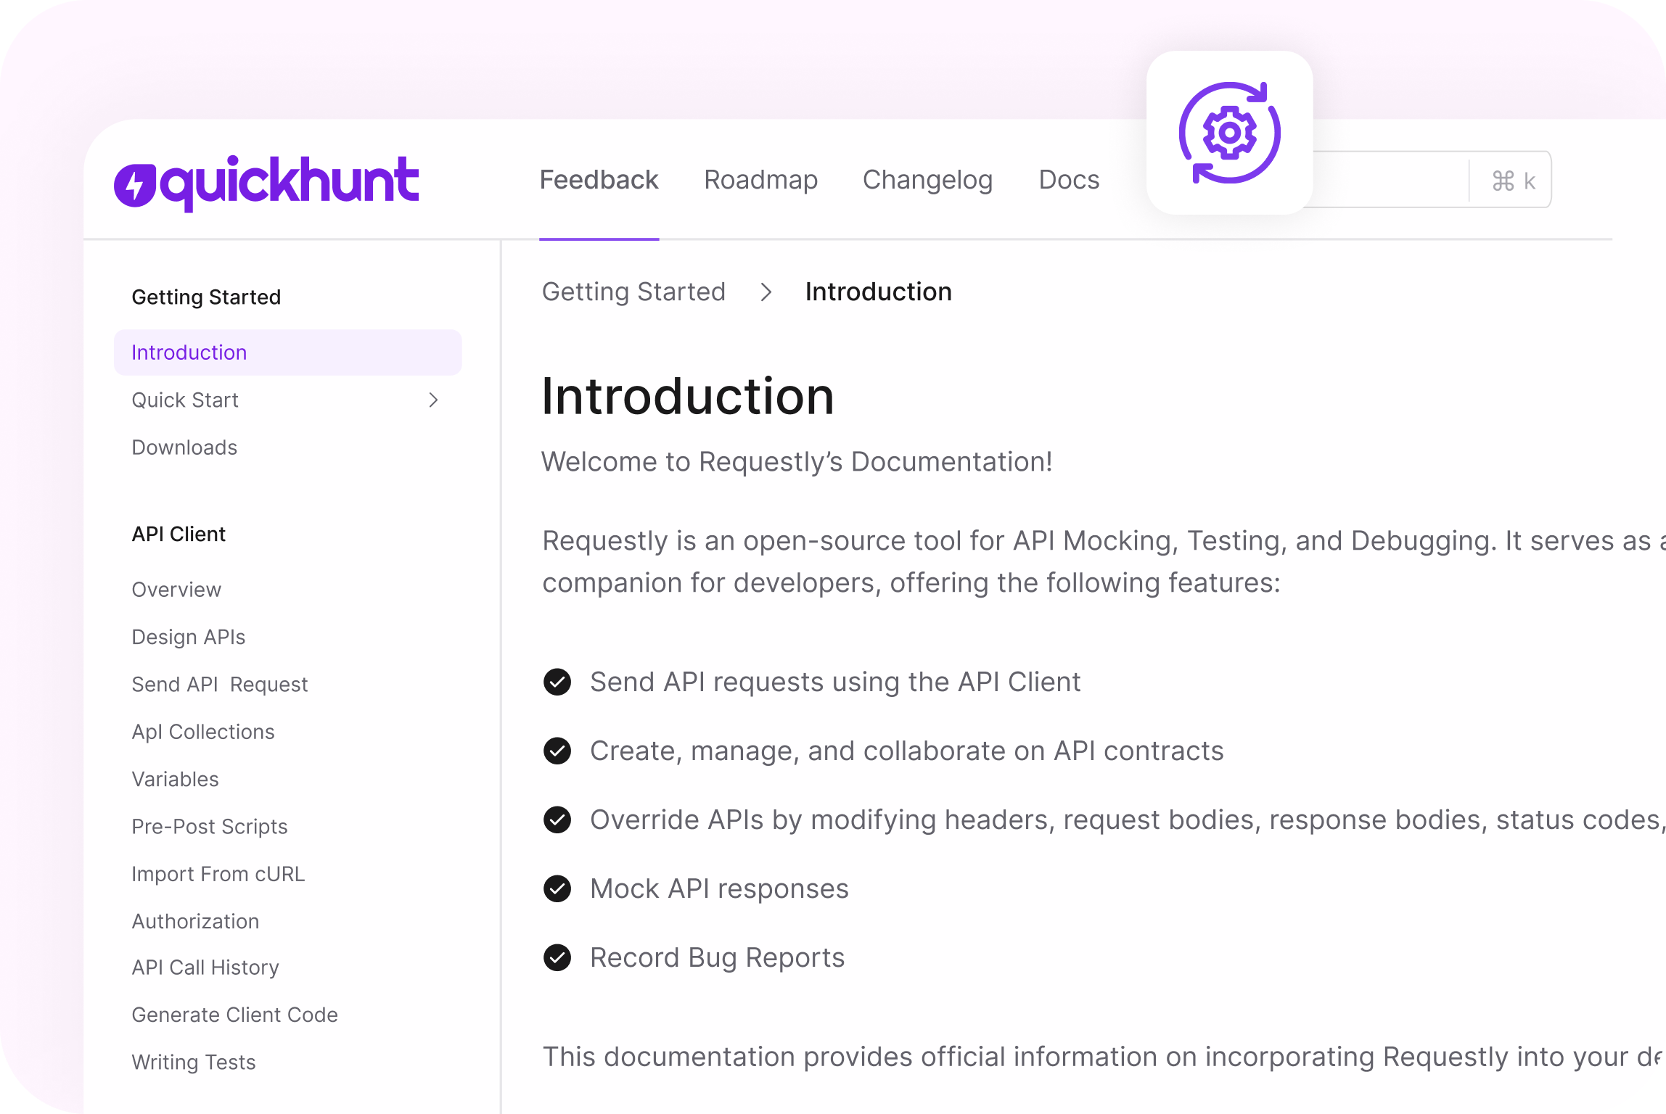1666x1114 pixels.
Task: Click the check icon beside Mock API responses
Action: (557, 888)
